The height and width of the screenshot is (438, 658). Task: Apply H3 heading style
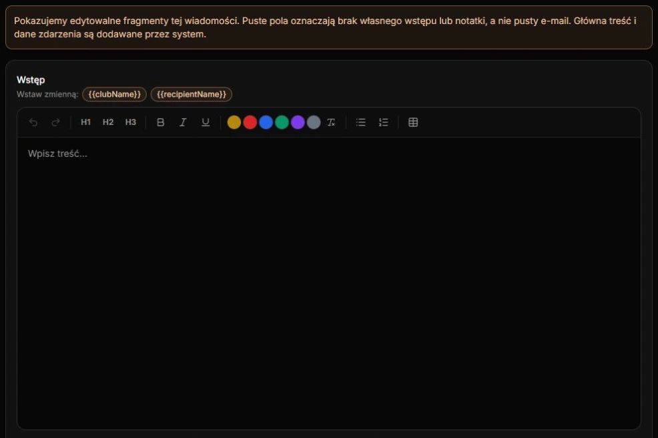click(x=131, y=122)
